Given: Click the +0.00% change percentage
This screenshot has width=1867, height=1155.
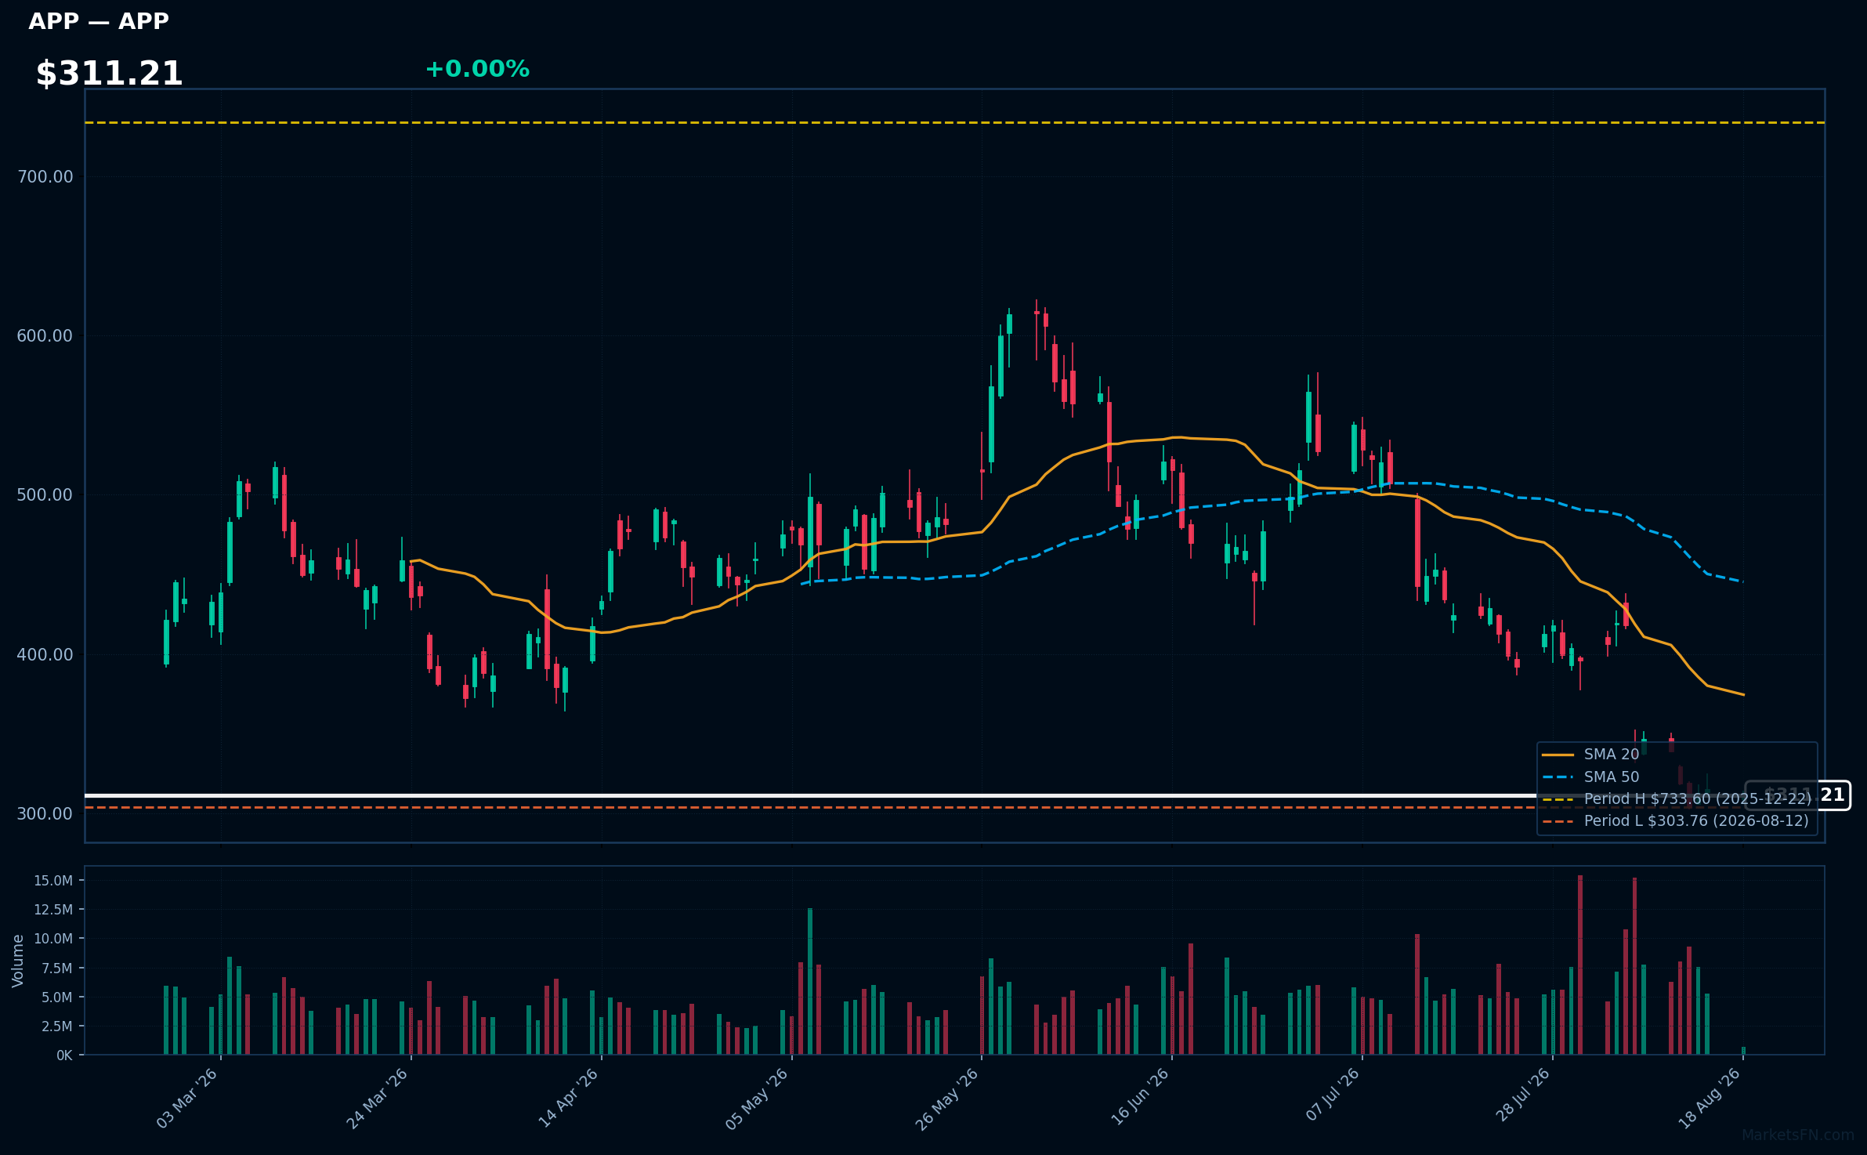Looking at the screenshot, I should point(477,69).
